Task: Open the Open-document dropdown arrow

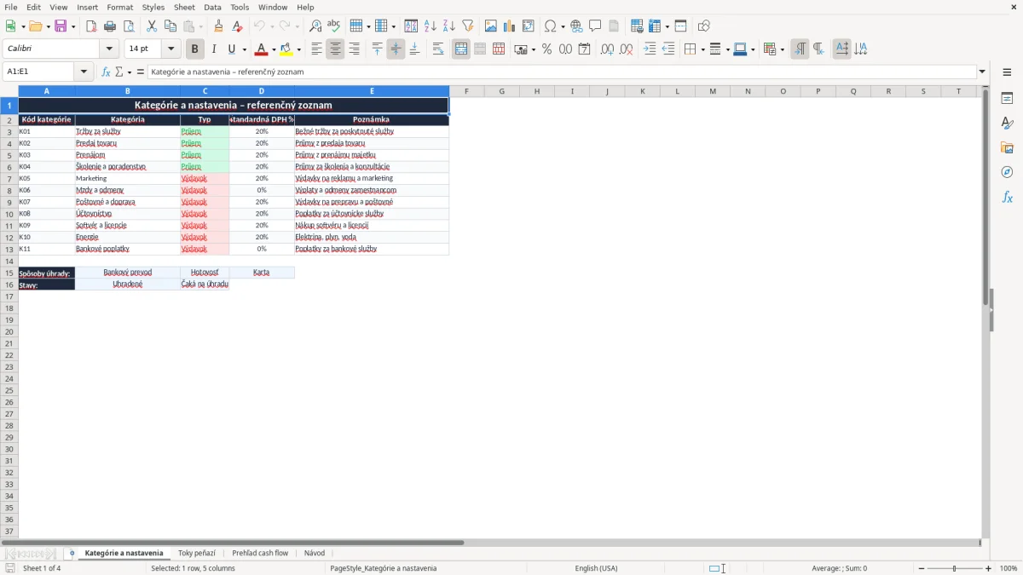Action: tap(47, 26)
